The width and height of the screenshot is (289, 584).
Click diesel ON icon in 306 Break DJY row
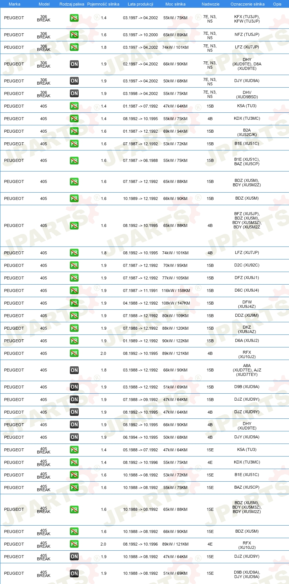click(x=74, y=81)
